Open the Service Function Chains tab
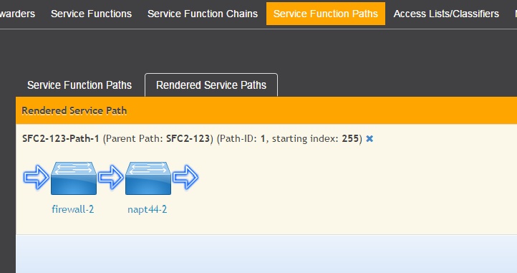Viewport: 517px width, 273px height. [x=203, y=14]
